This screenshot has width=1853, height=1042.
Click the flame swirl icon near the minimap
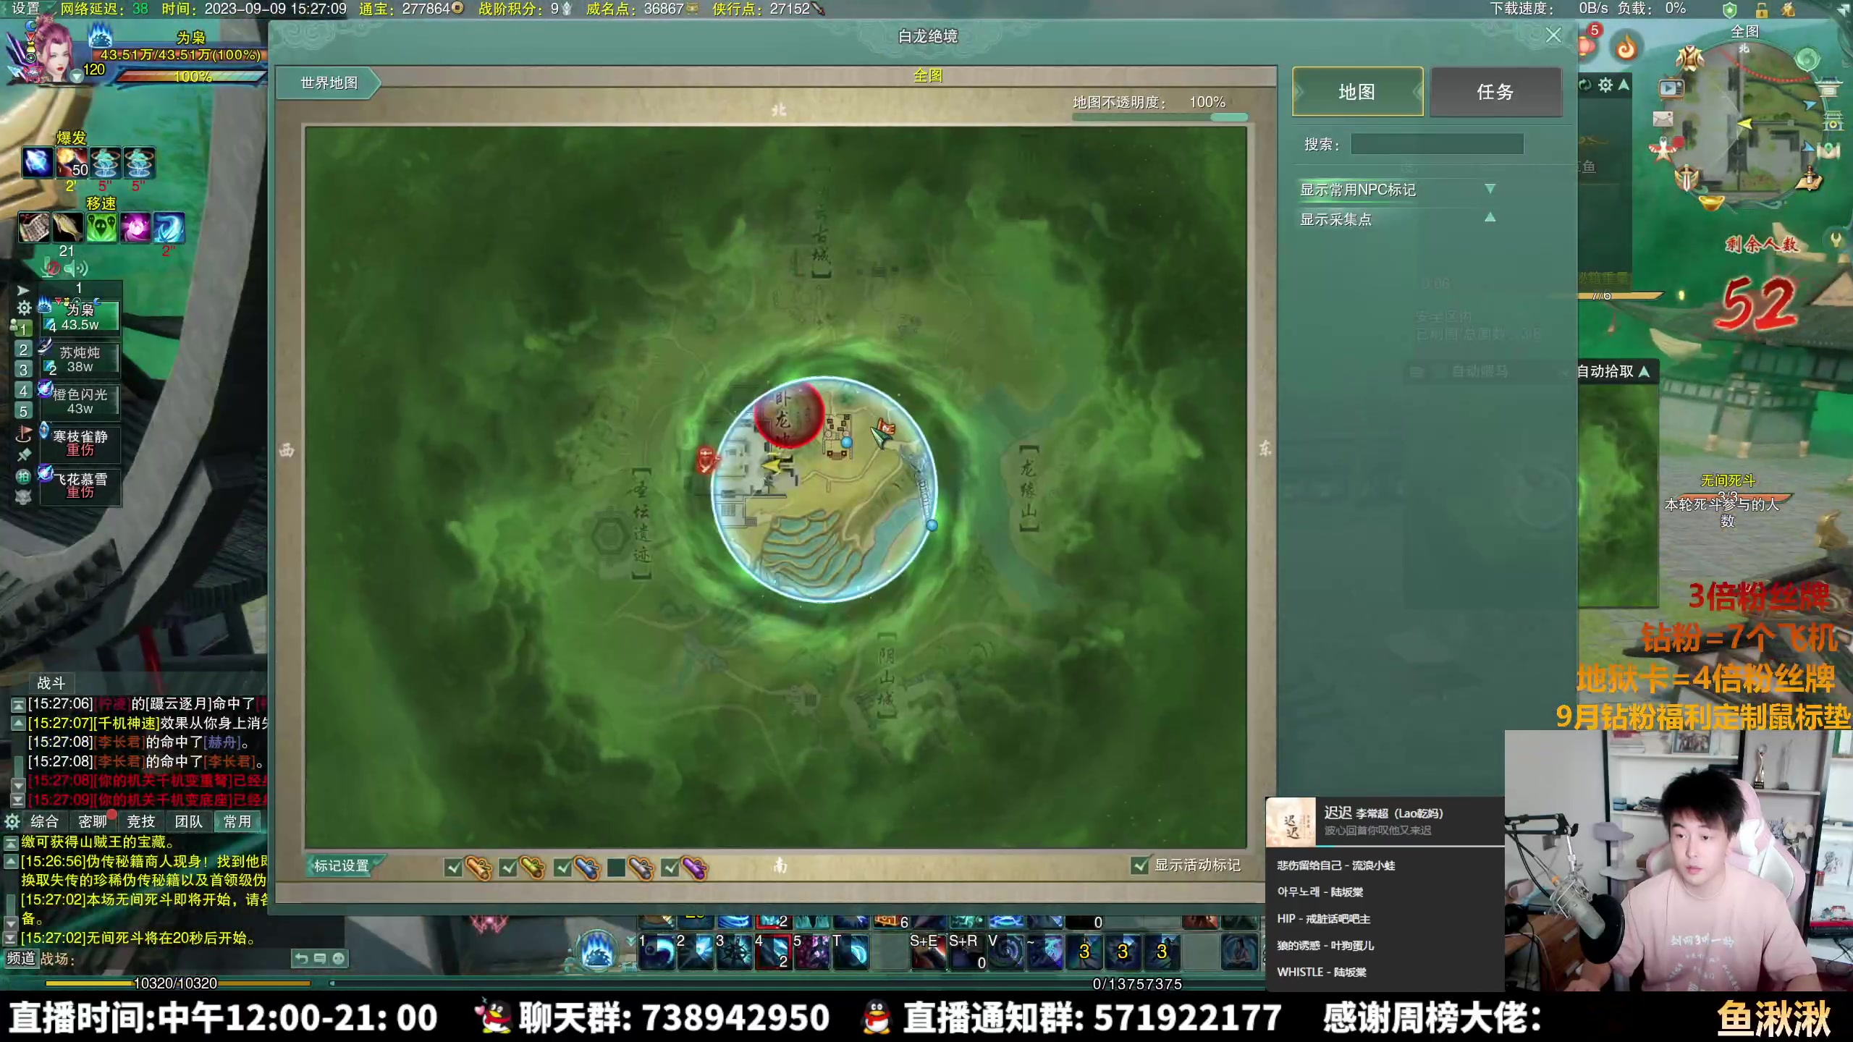click(1626, 48)
